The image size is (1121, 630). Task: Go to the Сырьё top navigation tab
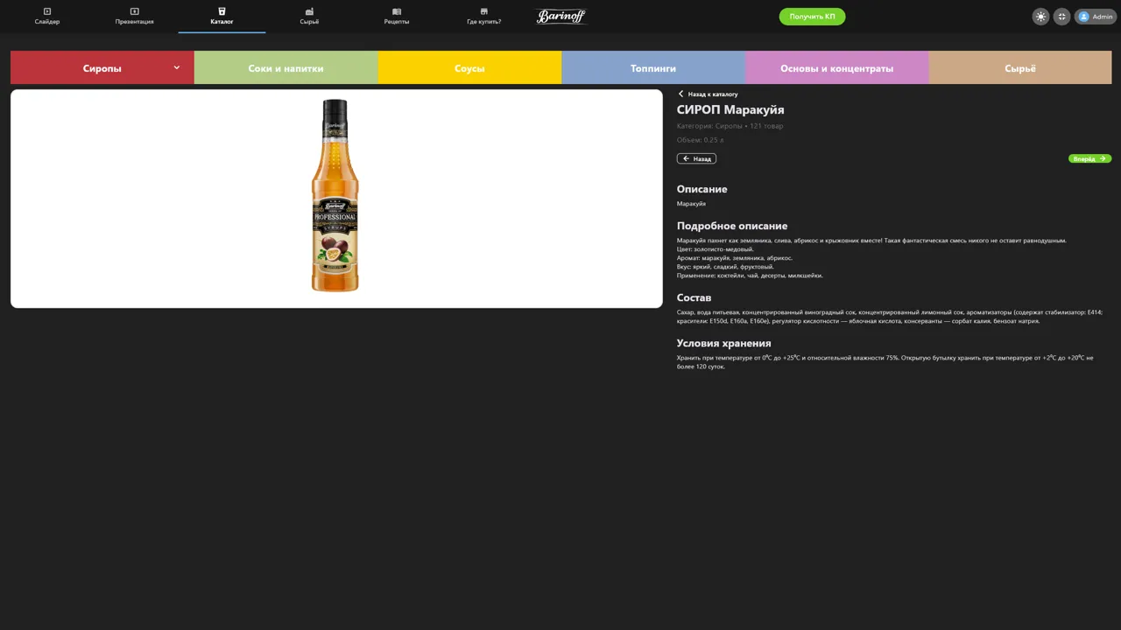309,16
